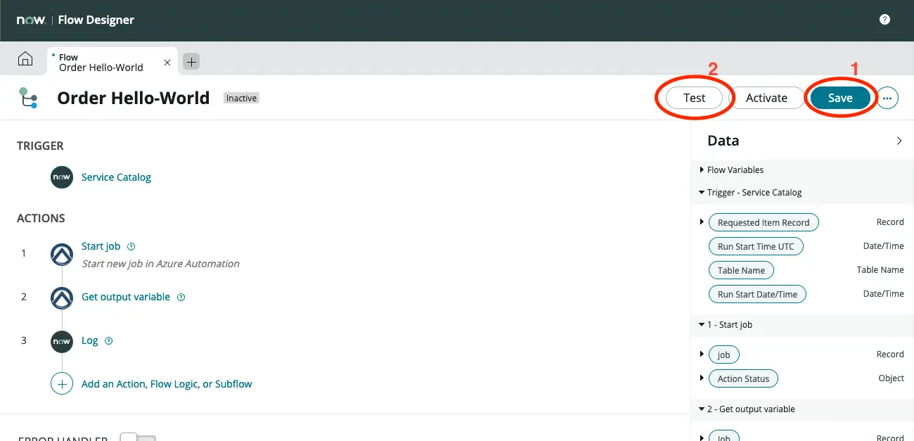This screenshot has height=441, width=914.
Task: Open a new tab with plus button
Action: 191,62
